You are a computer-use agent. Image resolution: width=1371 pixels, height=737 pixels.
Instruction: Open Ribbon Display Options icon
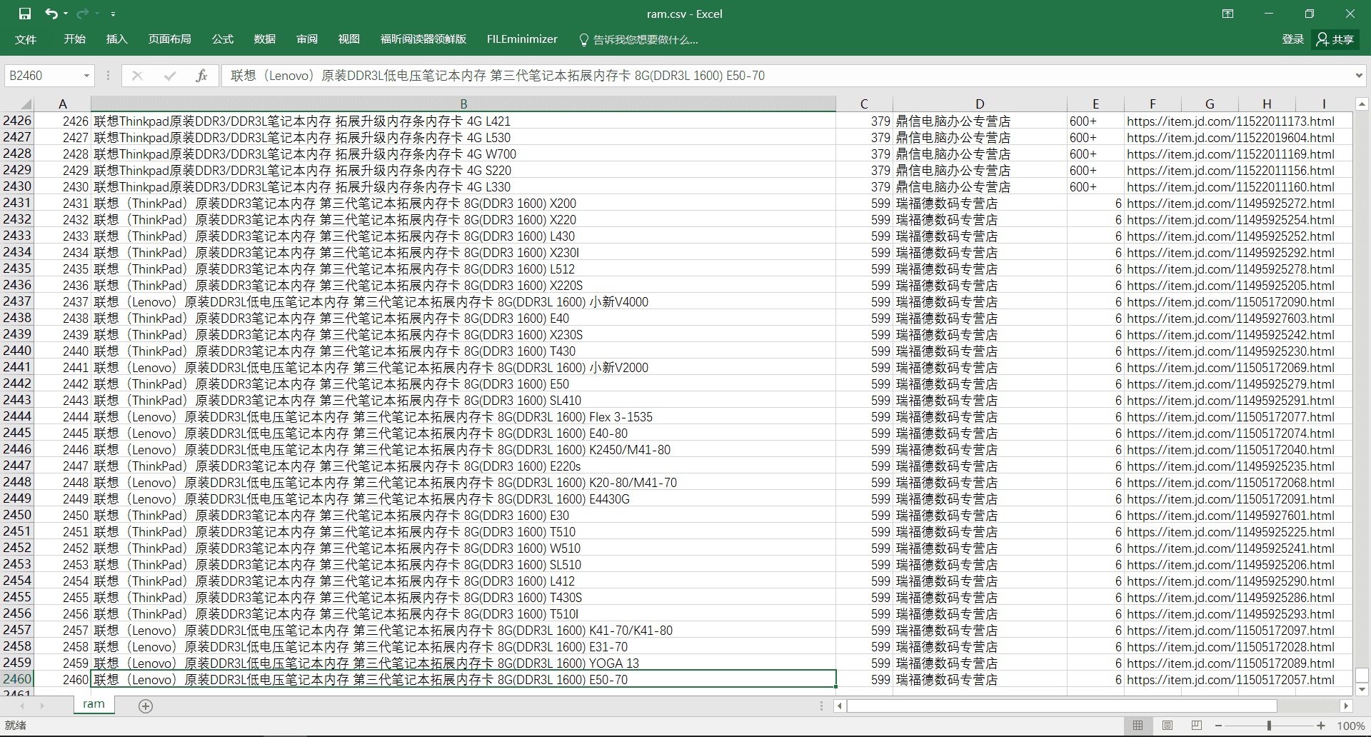pyautogui.click(x=1227, y=14)
